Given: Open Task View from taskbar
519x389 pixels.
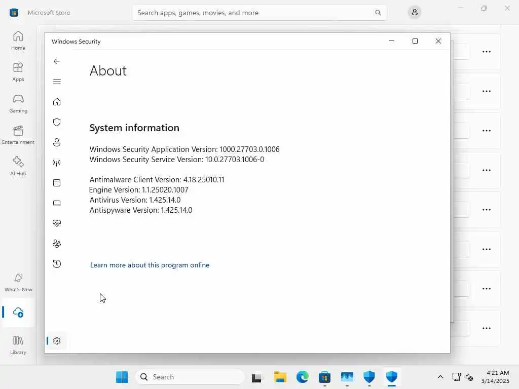Looking at the screenshot, I should click(256, 377).
